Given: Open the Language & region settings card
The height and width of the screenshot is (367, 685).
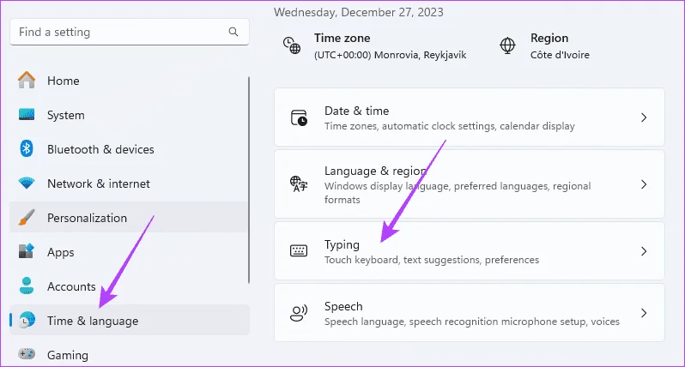Looking at the screenshot, I should click(x=470, y=184).
